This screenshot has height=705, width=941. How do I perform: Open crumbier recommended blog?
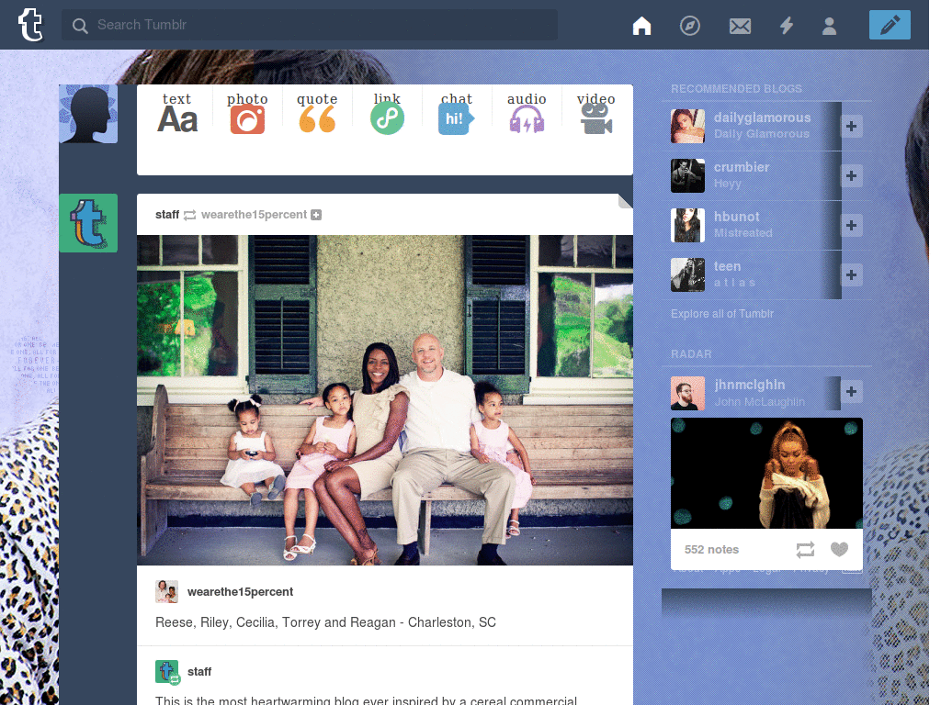pyautogui.click(x=742, y=167)
